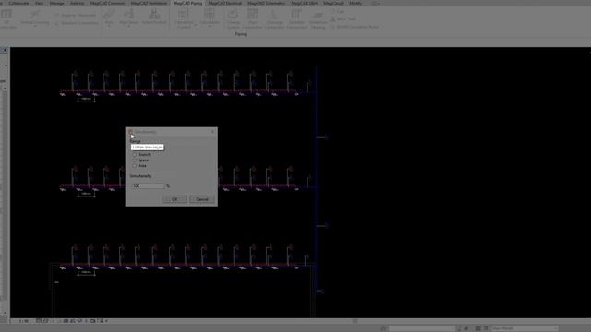
Task: Switch to MagiCAD Ventilation tab
Action: [149, 3]
